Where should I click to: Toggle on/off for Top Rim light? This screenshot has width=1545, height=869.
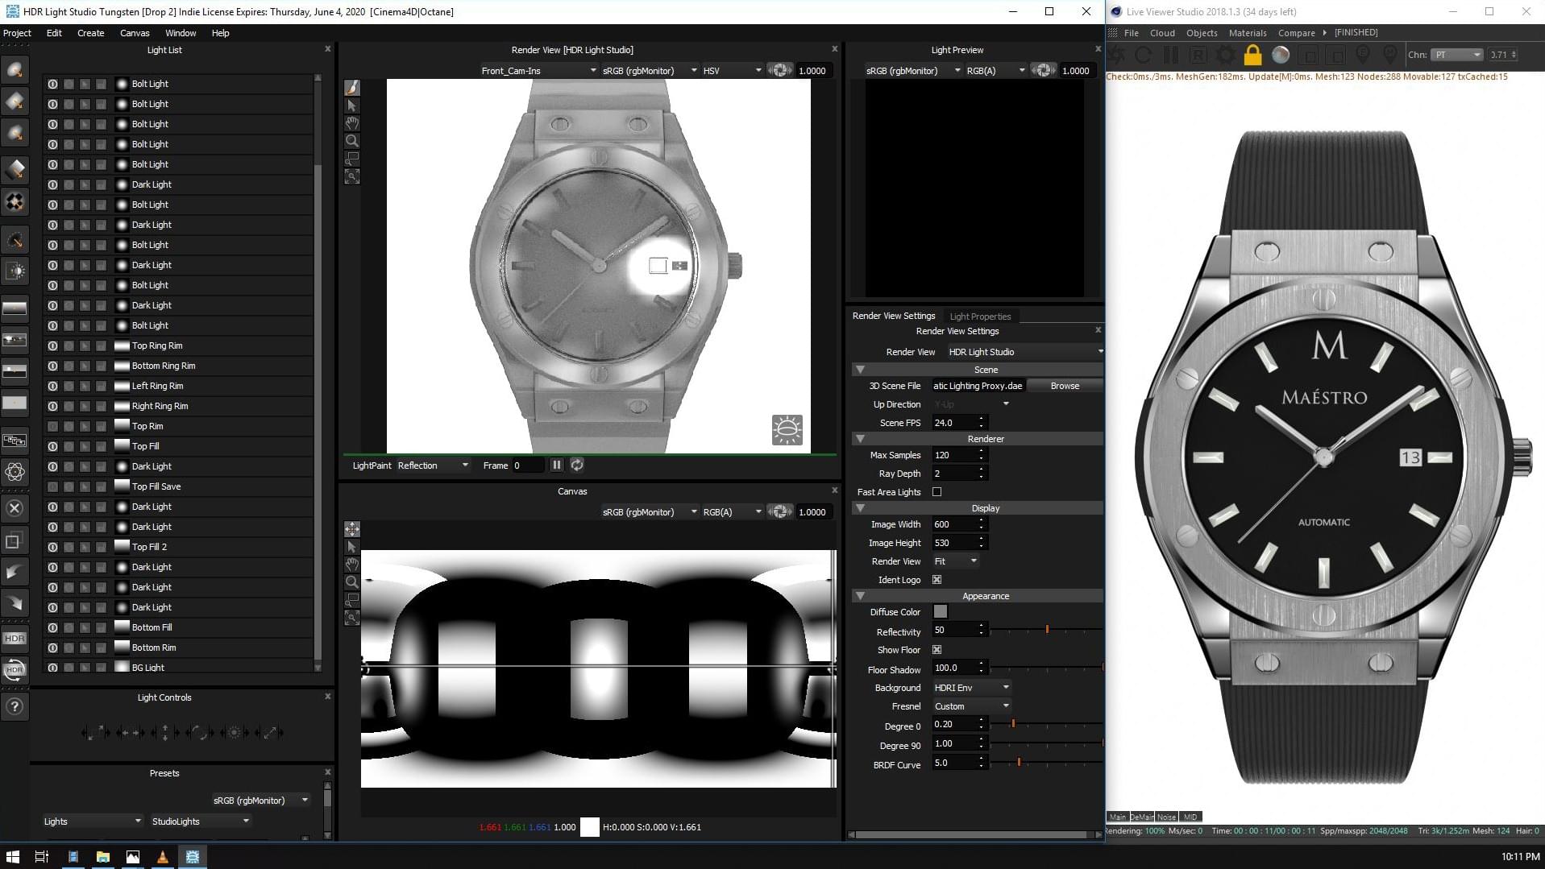tap(52, 426)
